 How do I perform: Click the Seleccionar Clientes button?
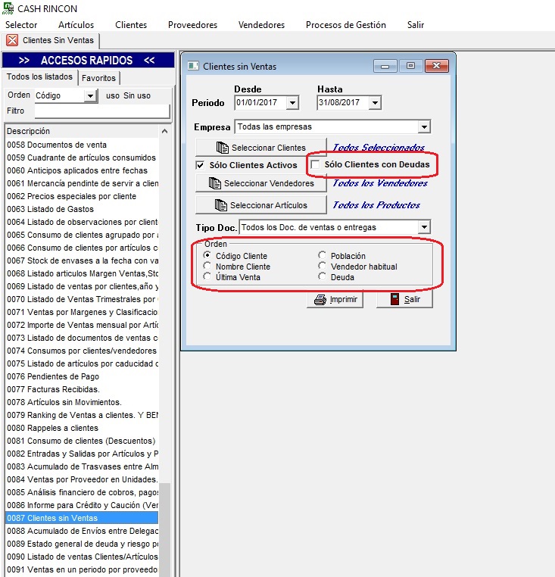click(261, 148)
